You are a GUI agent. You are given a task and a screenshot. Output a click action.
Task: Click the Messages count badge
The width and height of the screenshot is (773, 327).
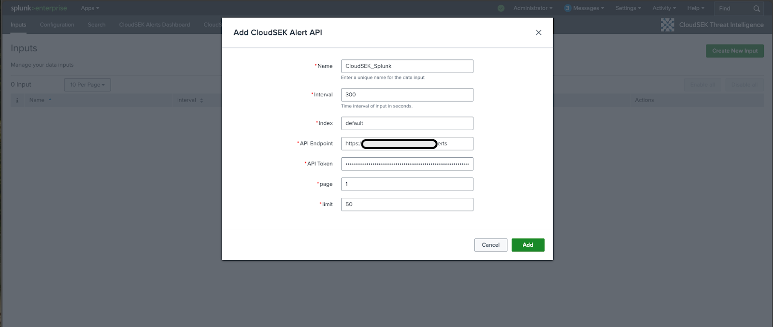point(568,8)
